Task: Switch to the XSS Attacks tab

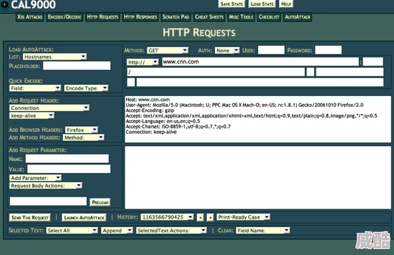Action: tap(30, 17)
